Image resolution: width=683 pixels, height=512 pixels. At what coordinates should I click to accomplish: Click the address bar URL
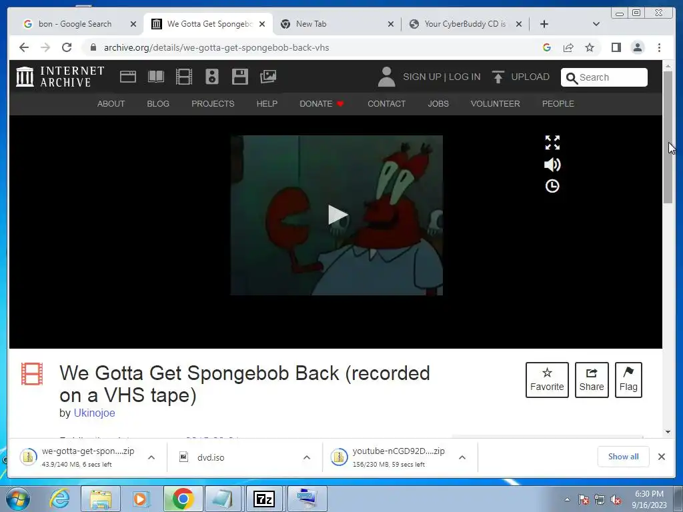[217, 47]
